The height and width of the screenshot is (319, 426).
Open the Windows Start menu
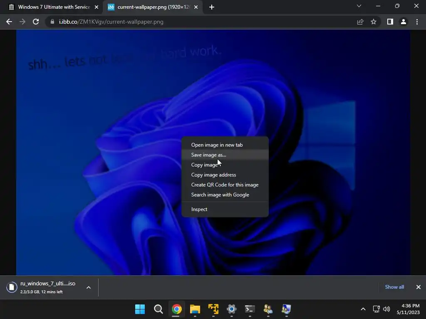(140, 309)
